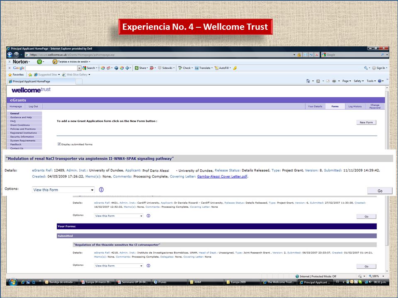Click Share on the Google toolbar

click(141, 68)
